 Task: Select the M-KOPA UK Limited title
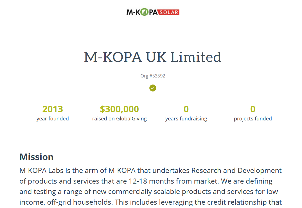153,57
